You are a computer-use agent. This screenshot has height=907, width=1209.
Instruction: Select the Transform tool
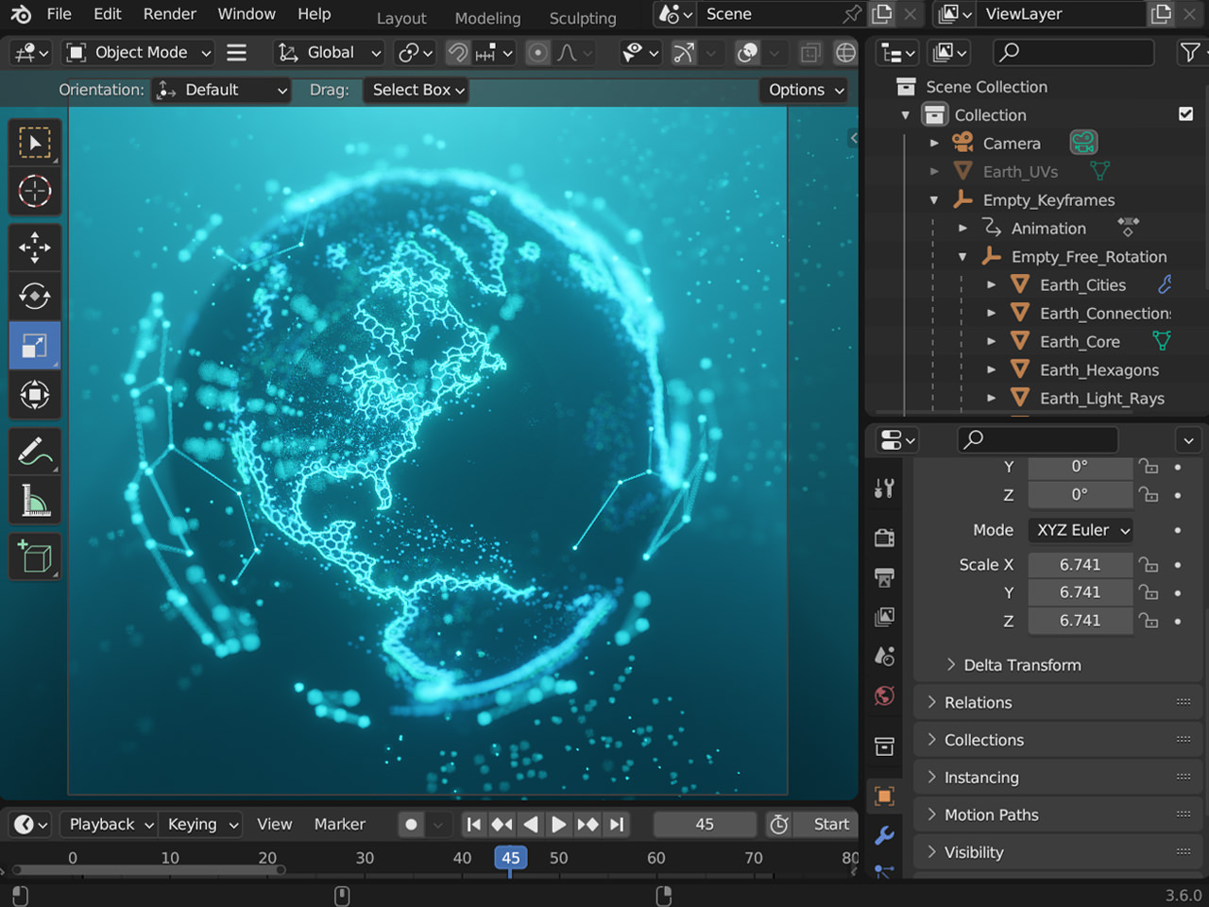pos(35,395)
